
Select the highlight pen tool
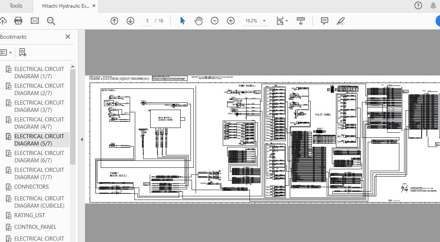[340, 21]
